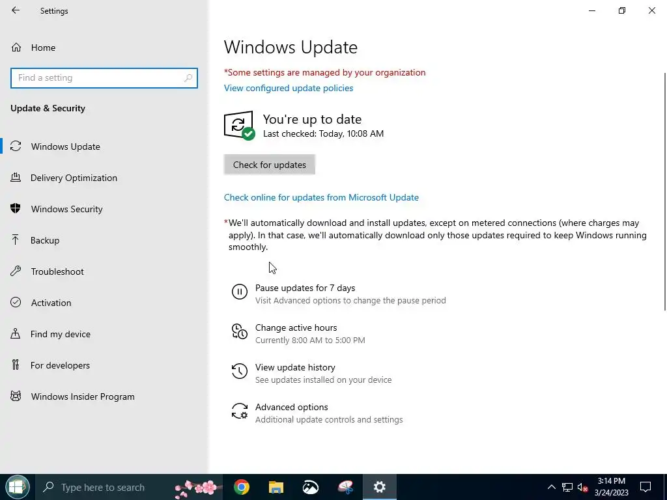667x500 pixels.
Task: Click the Snipping Tool icon on taskbar
Action: (345, 487)
